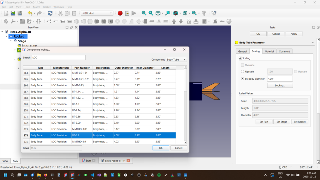Open Spotify from the taskbar
Screen dimensions: 320x180
[x=159, y=175]
